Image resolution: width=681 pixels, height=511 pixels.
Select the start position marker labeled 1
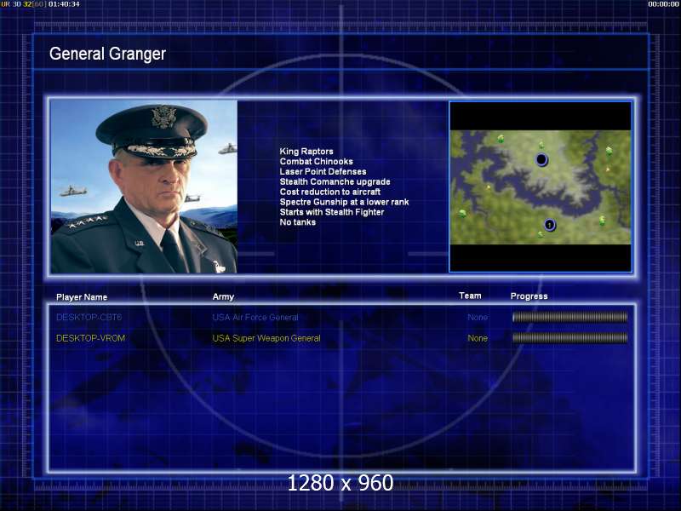point(549,225)
